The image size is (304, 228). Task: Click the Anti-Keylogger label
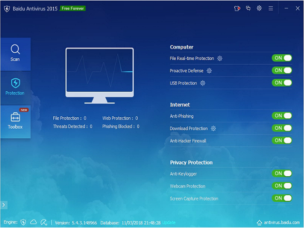183,174
